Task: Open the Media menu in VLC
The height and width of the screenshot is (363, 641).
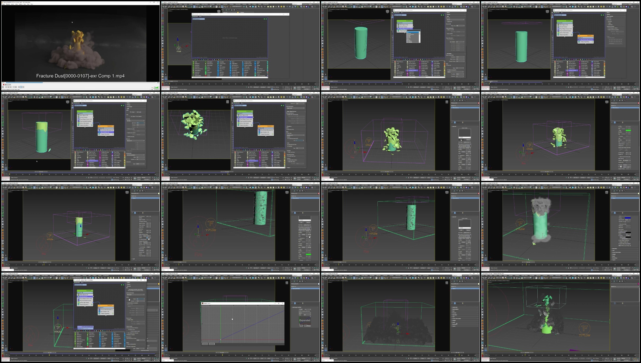Action: pos(3,4)
